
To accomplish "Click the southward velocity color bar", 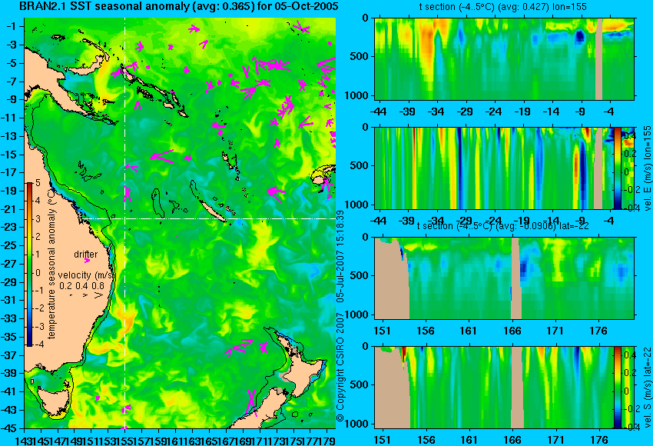I will [x=617, y=388].
